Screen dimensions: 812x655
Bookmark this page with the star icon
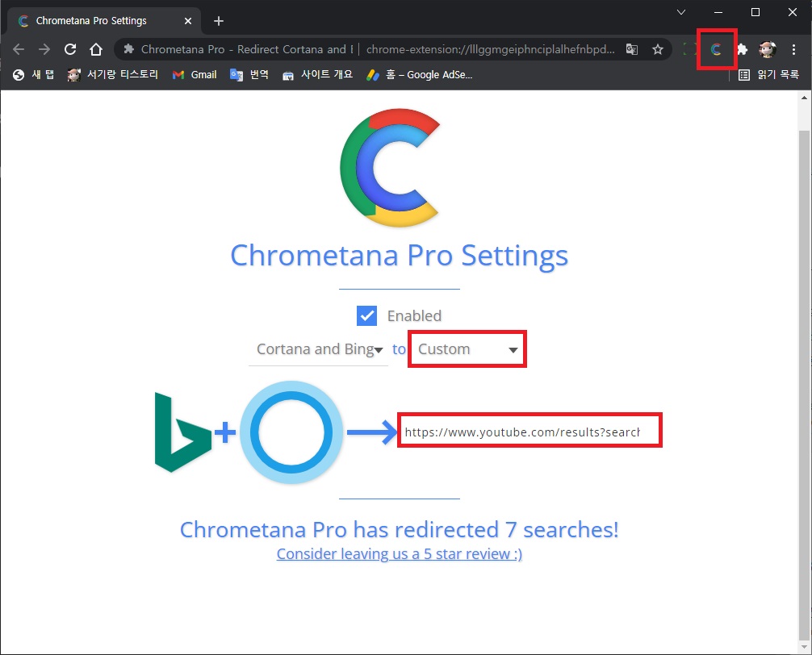point(658,49)
